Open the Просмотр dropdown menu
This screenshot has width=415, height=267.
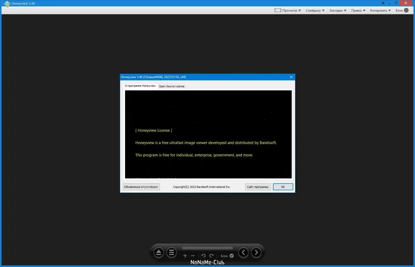(x=292, y=10)
